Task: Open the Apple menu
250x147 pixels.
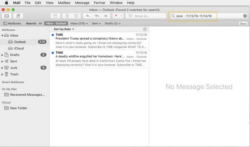Action: click(7, 3)
